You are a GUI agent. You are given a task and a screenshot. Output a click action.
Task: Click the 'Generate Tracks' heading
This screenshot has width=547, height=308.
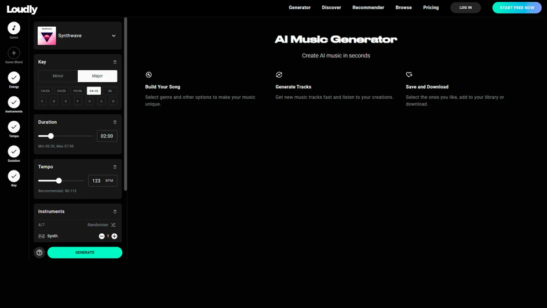[293, 87]
